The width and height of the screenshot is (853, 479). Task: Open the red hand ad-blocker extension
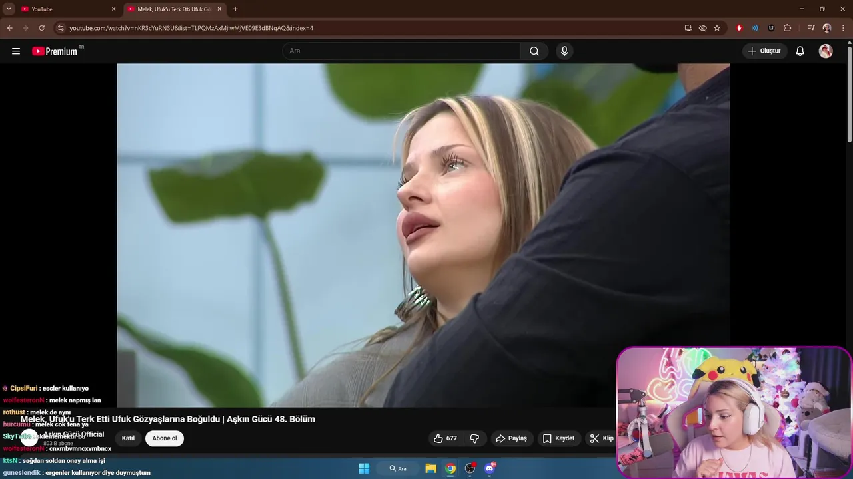point(739,28)
